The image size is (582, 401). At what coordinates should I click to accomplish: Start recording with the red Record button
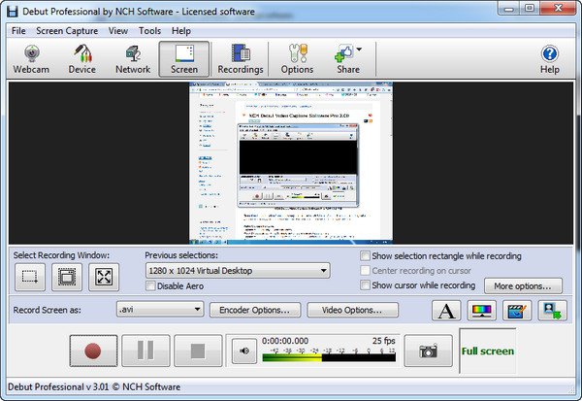pyautogui.click(x=93, y=351)
